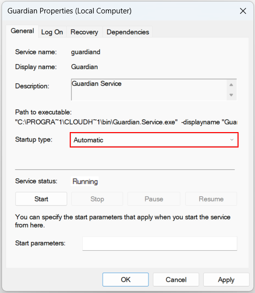255x293 pixels.
Task: Click inside the Guardian Service description box
Action: pos(149,90)
